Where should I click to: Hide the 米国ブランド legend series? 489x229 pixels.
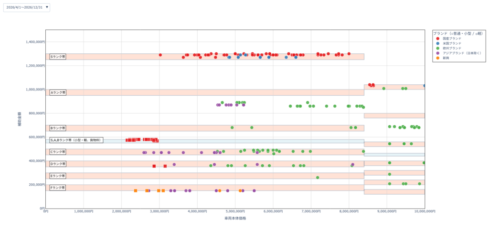[x=452, y=43]
